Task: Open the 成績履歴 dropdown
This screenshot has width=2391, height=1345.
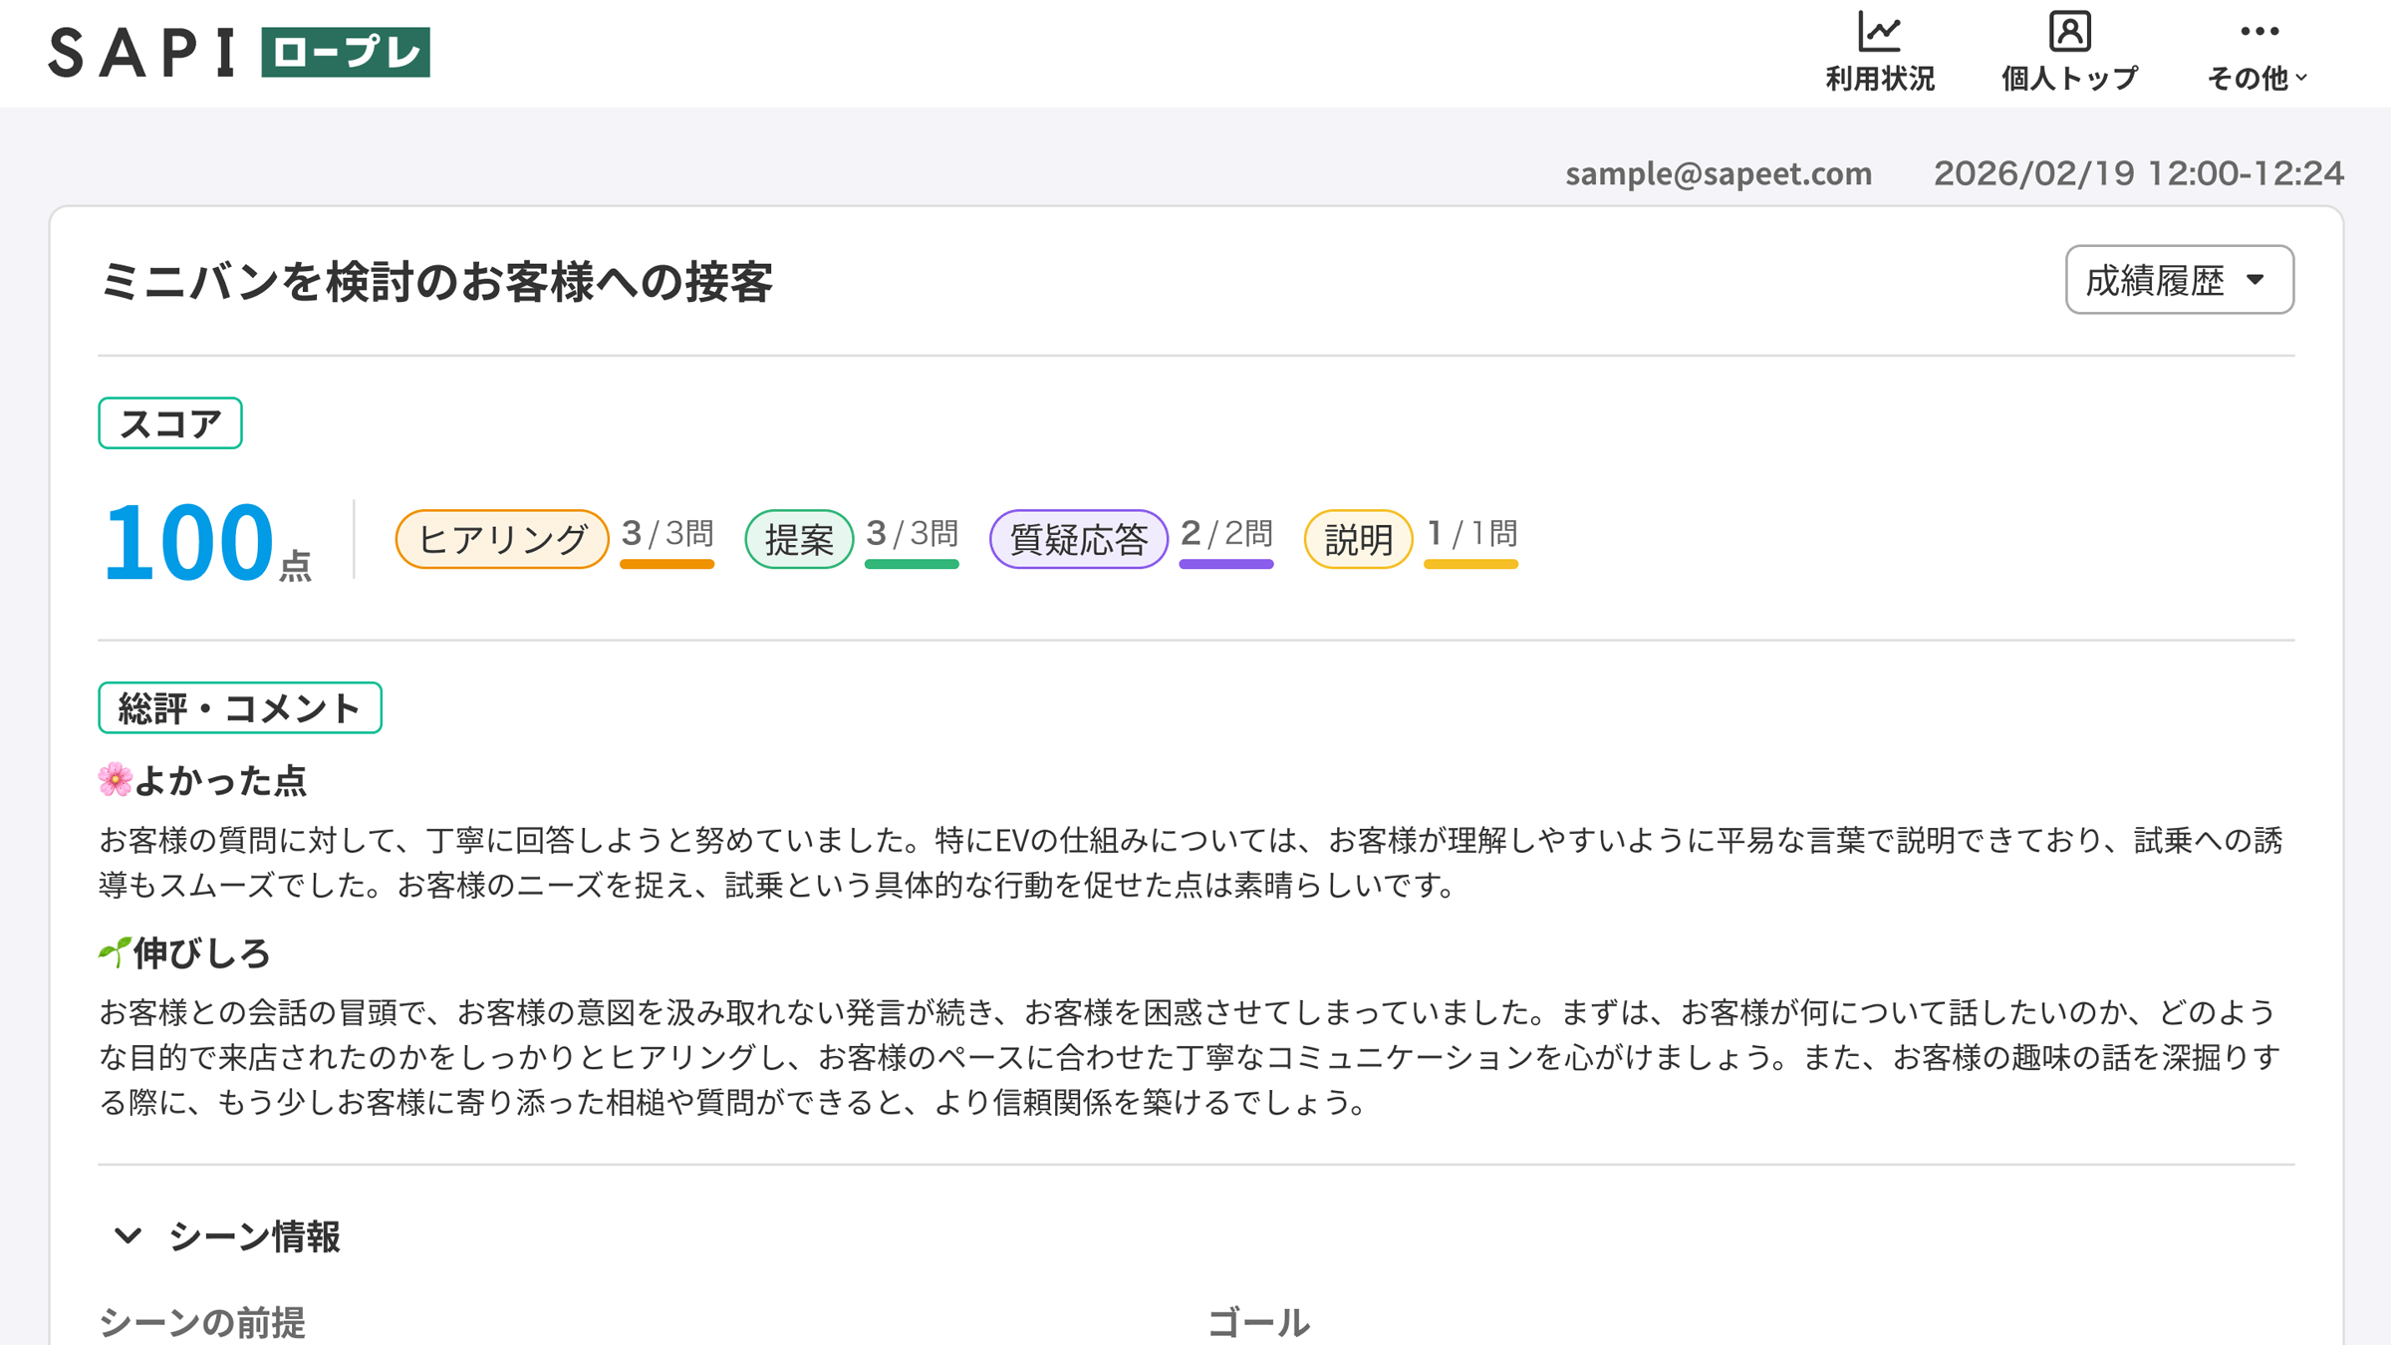Action: coord(2179,280)
